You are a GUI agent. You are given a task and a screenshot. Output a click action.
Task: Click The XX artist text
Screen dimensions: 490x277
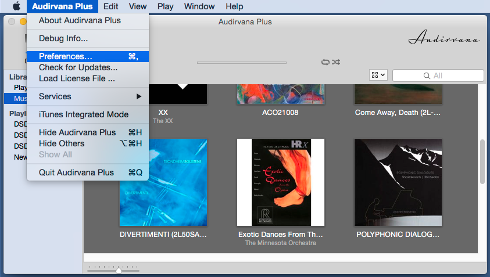click(163, 121)
